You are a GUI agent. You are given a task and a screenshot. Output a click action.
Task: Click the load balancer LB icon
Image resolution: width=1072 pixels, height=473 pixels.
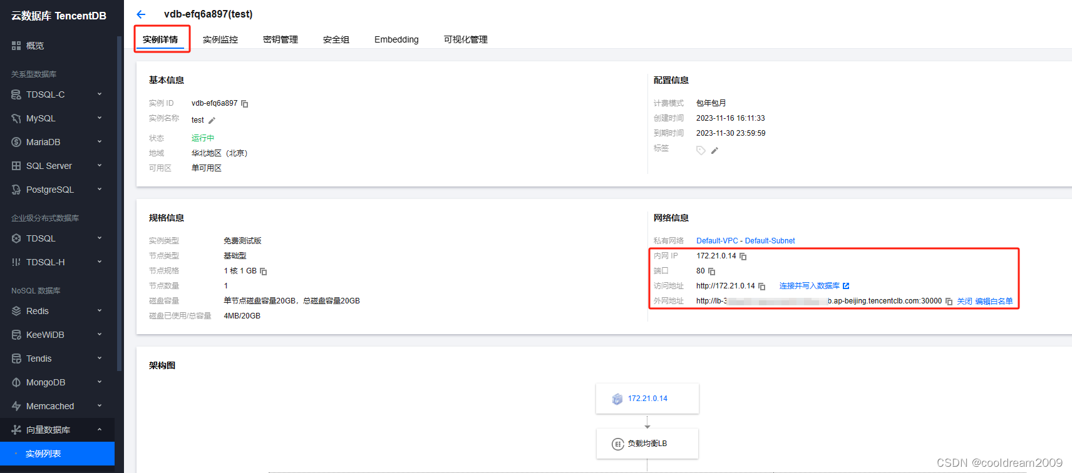(618, 444)
